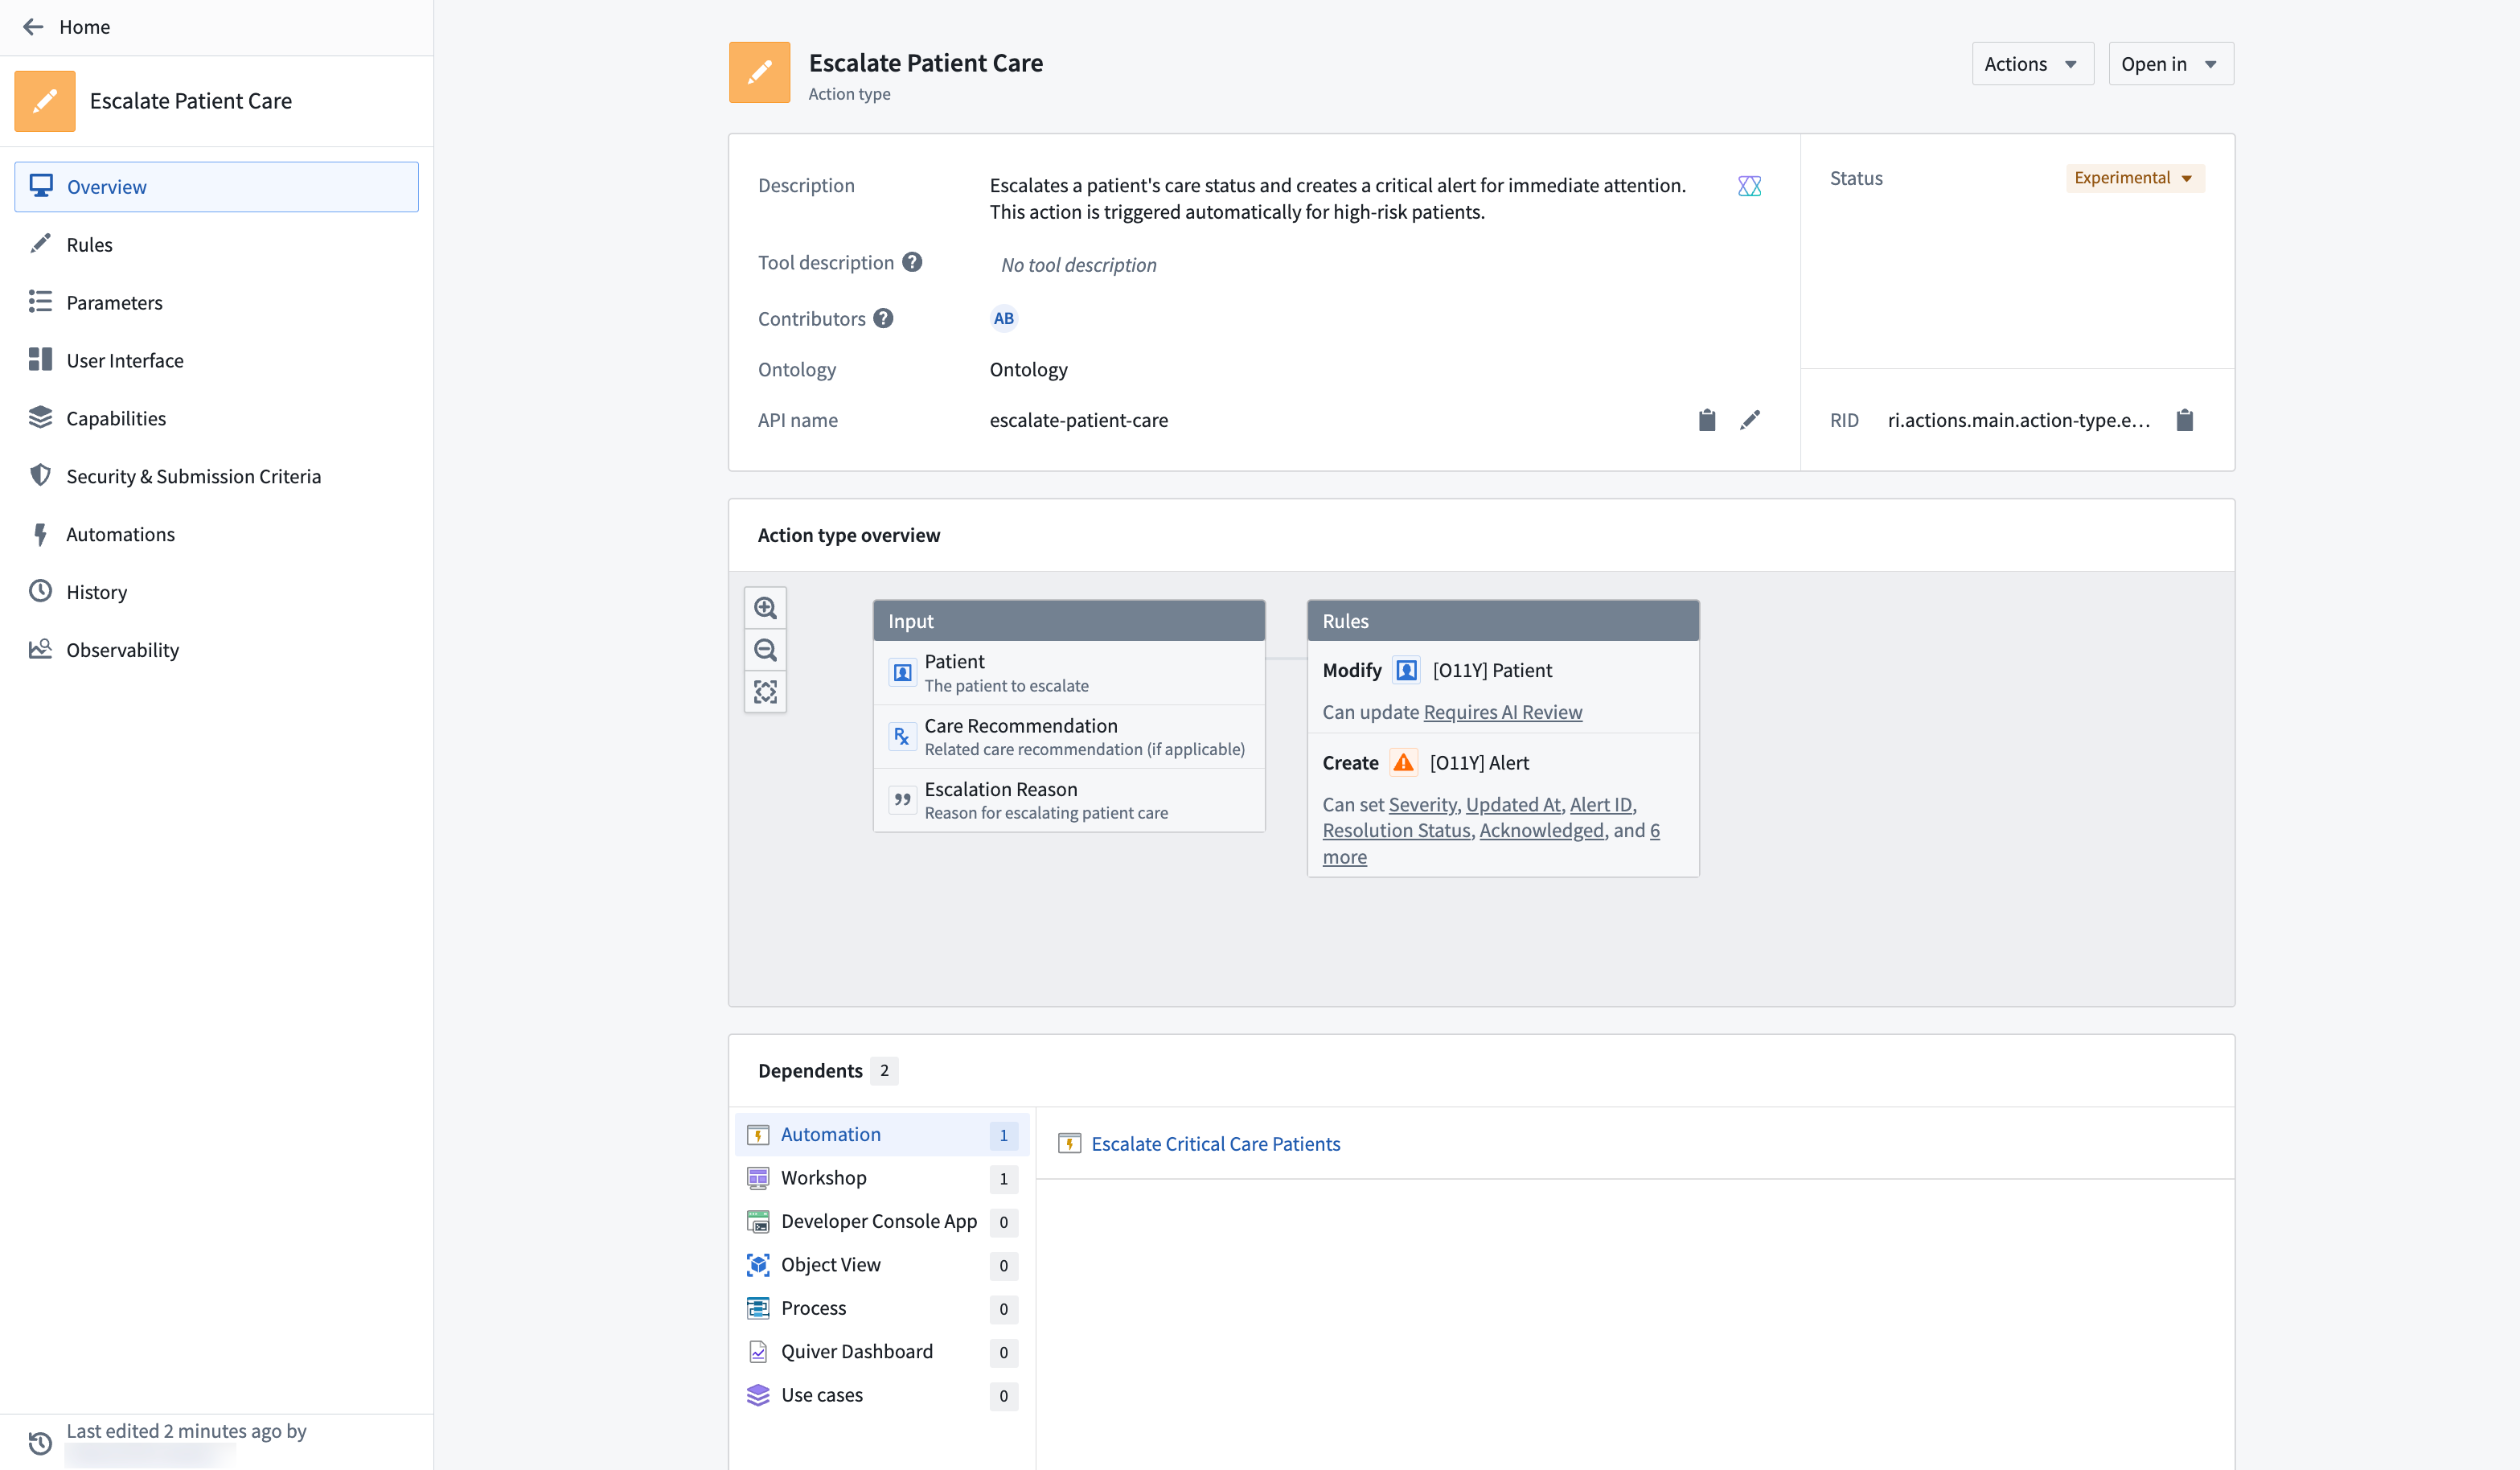Select Observability in the sidebar
2520x1470 pixels.
click(x=123, y=649)
